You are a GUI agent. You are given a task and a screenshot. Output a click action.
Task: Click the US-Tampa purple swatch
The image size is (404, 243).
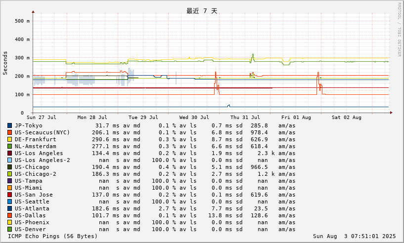click(9, 181)
